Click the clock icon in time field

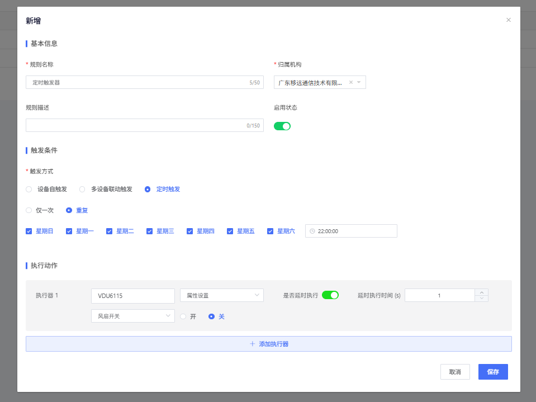pos(312,231)
